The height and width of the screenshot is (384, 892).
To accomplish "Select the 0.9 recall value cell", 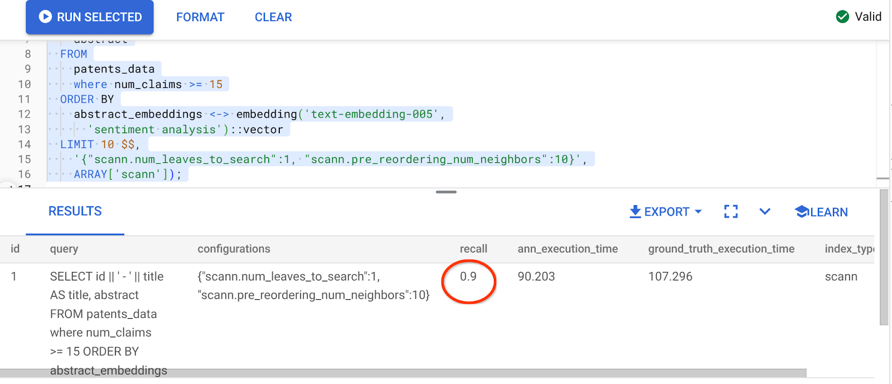I will pos(468,276).
